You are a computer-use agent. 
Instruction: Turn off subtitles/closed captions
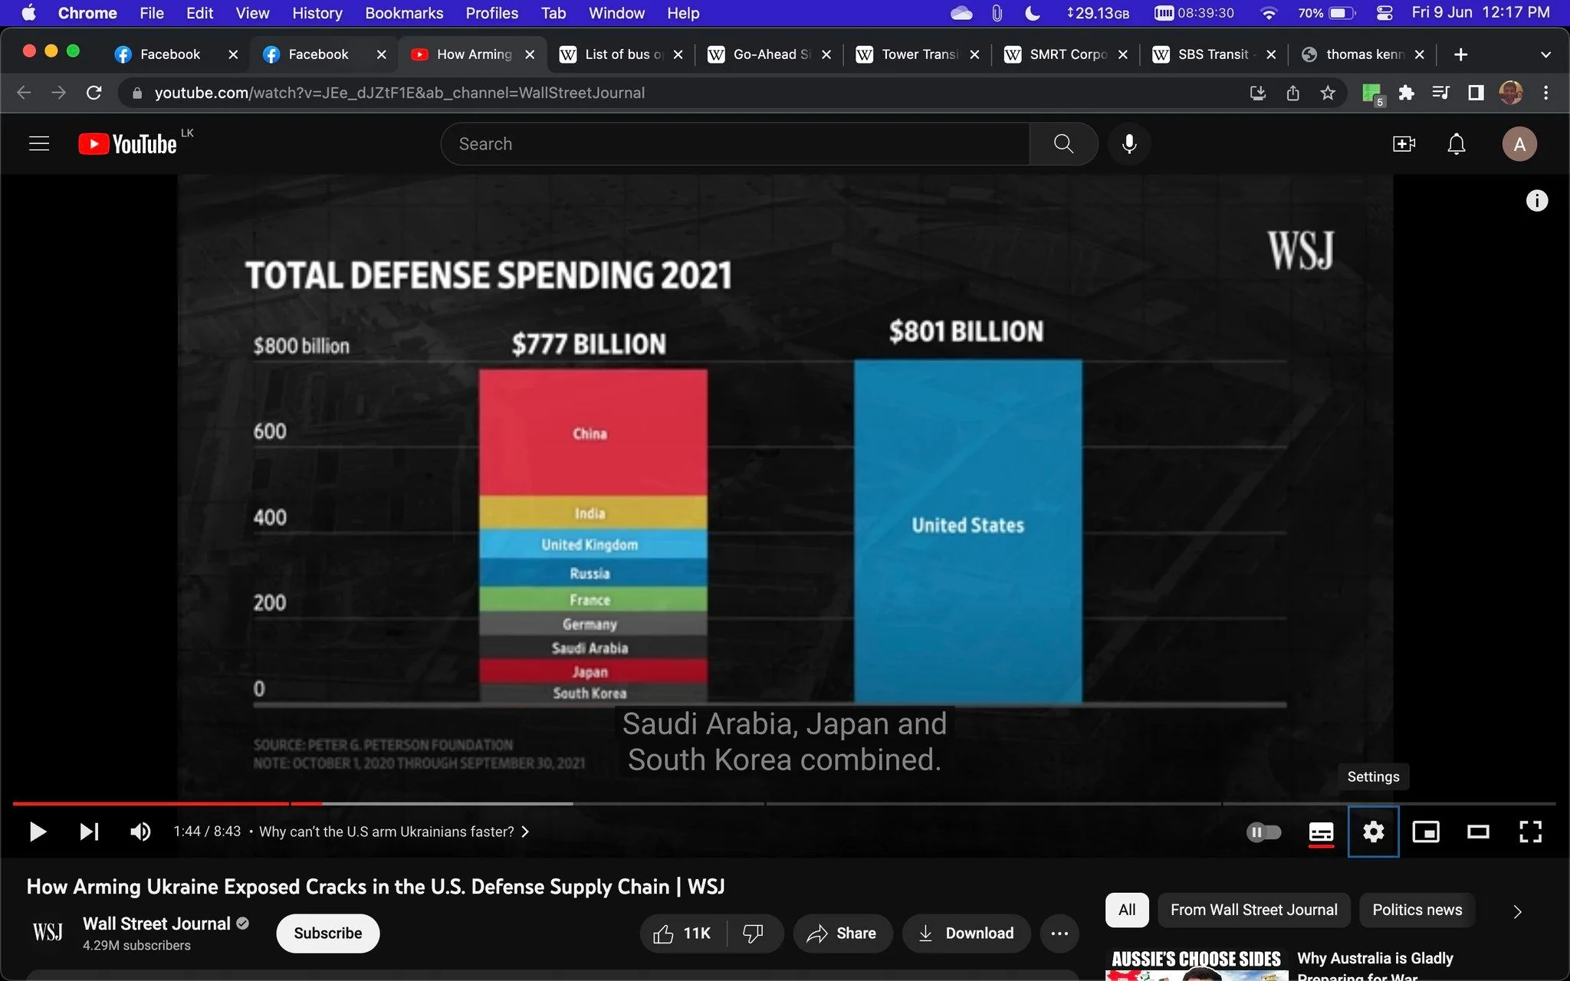(x=1321, y=832)
